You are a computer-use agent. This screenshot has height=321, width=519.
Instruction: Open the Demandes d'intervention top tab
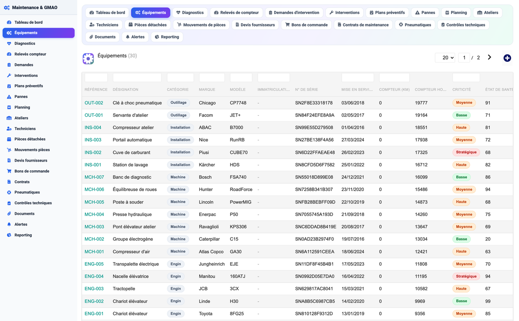point(294,13)
